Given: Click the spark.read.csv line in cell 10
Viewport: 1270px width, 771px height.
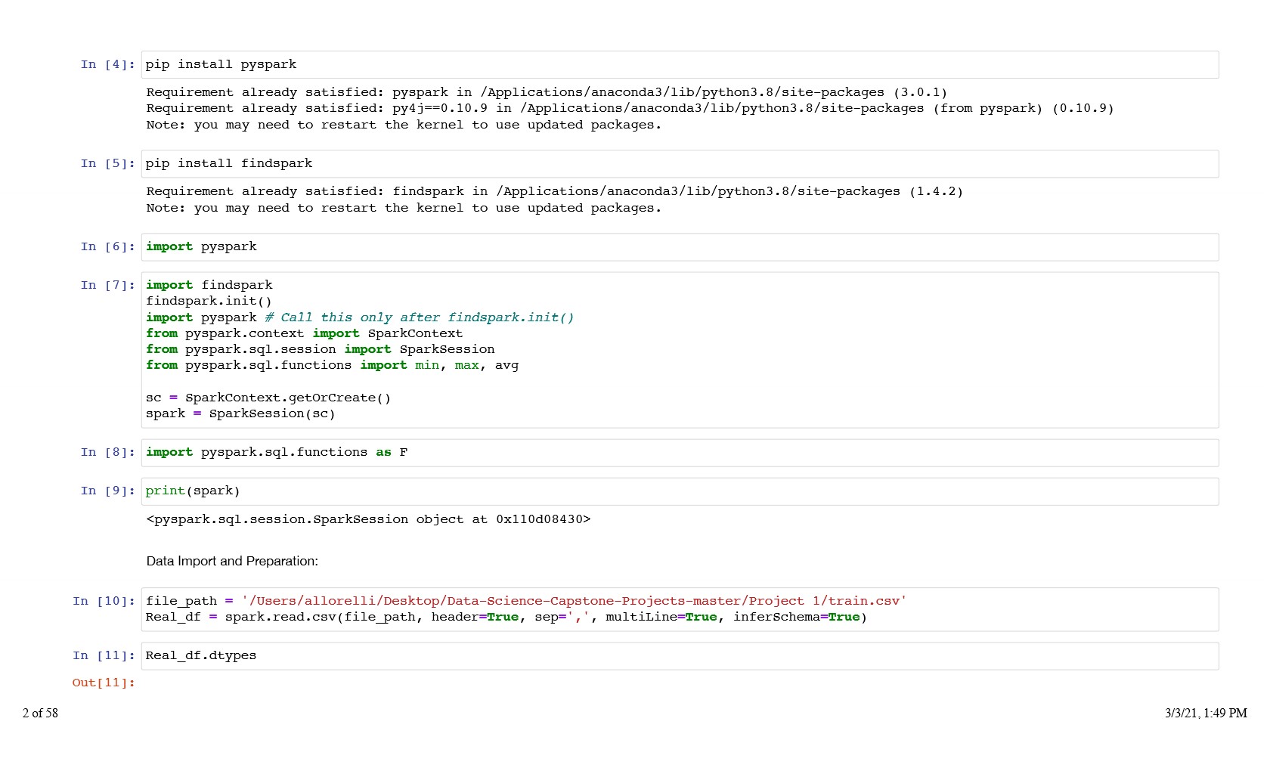Looking at the screenshot, I should coord(506,617).
